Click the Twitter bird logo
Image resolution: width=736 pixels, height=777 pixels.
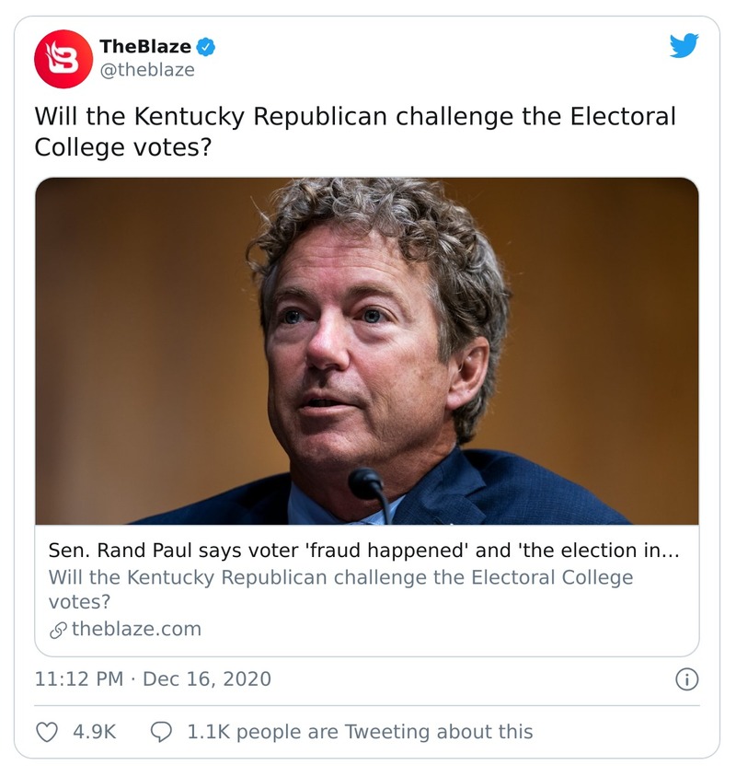pyautogui.click(x=684, y=45)
